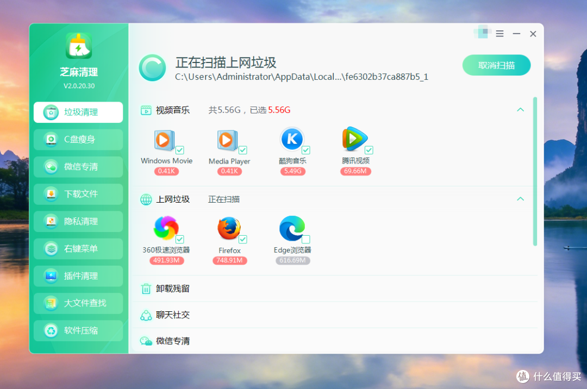Click the 0.41K size badge under Windows Movie
The width and height of the screenshot is (587, 389).
pyautogui.click(x=167, y=171)
